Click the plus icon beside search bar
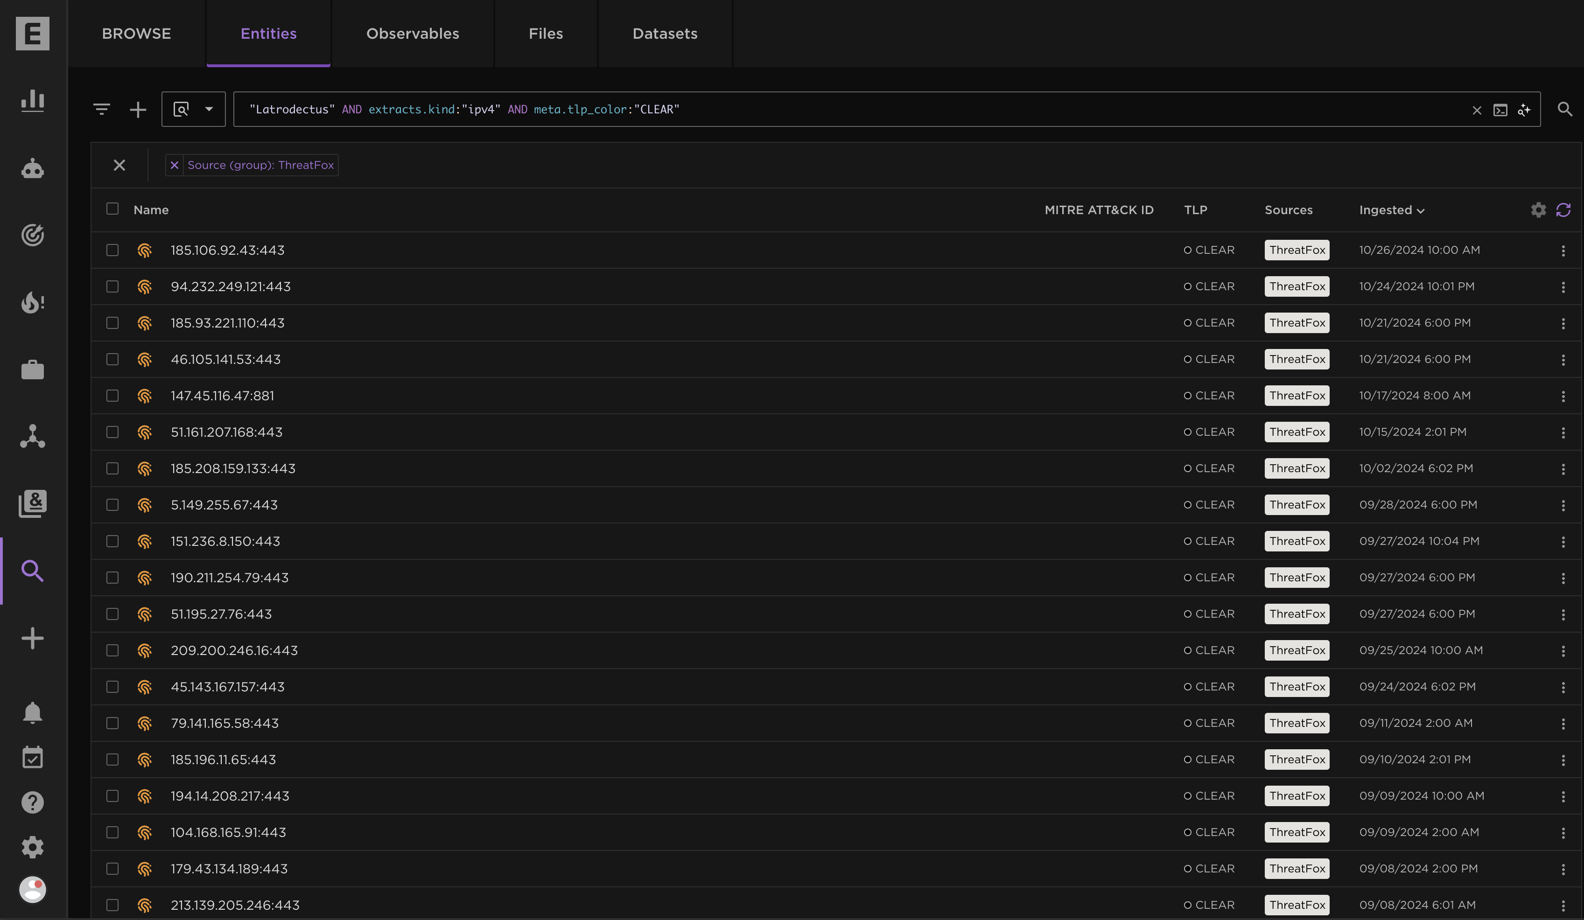The width and height of the screenshot is (1584, 920). pyautogui.click(x=138, y=110)
